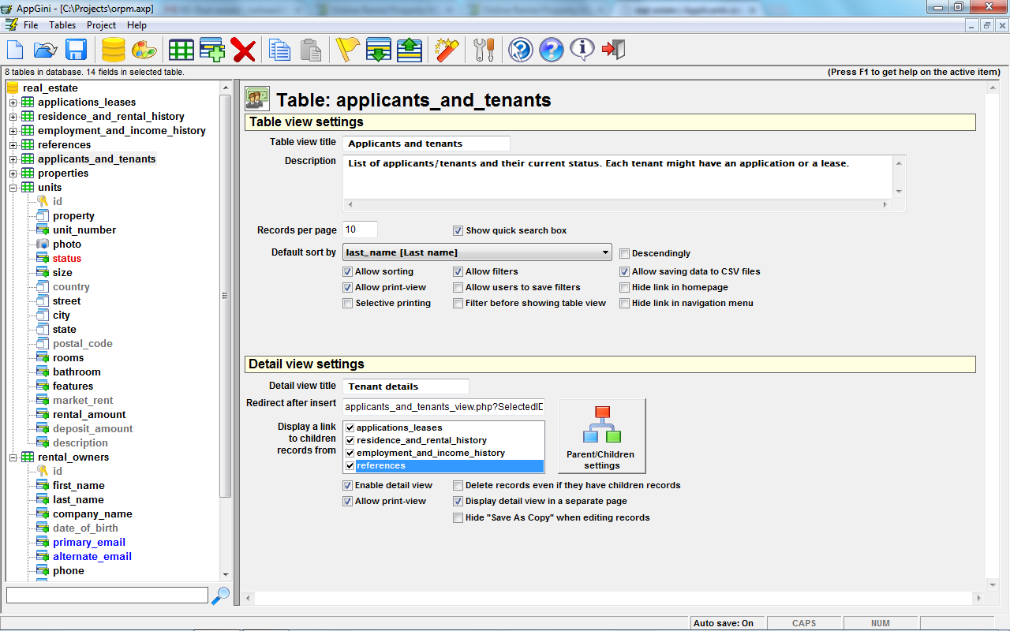Generate the application via the magic wand icon
Screen dimensions: 1010x631
pyautogui.click(x=446, y=49)
